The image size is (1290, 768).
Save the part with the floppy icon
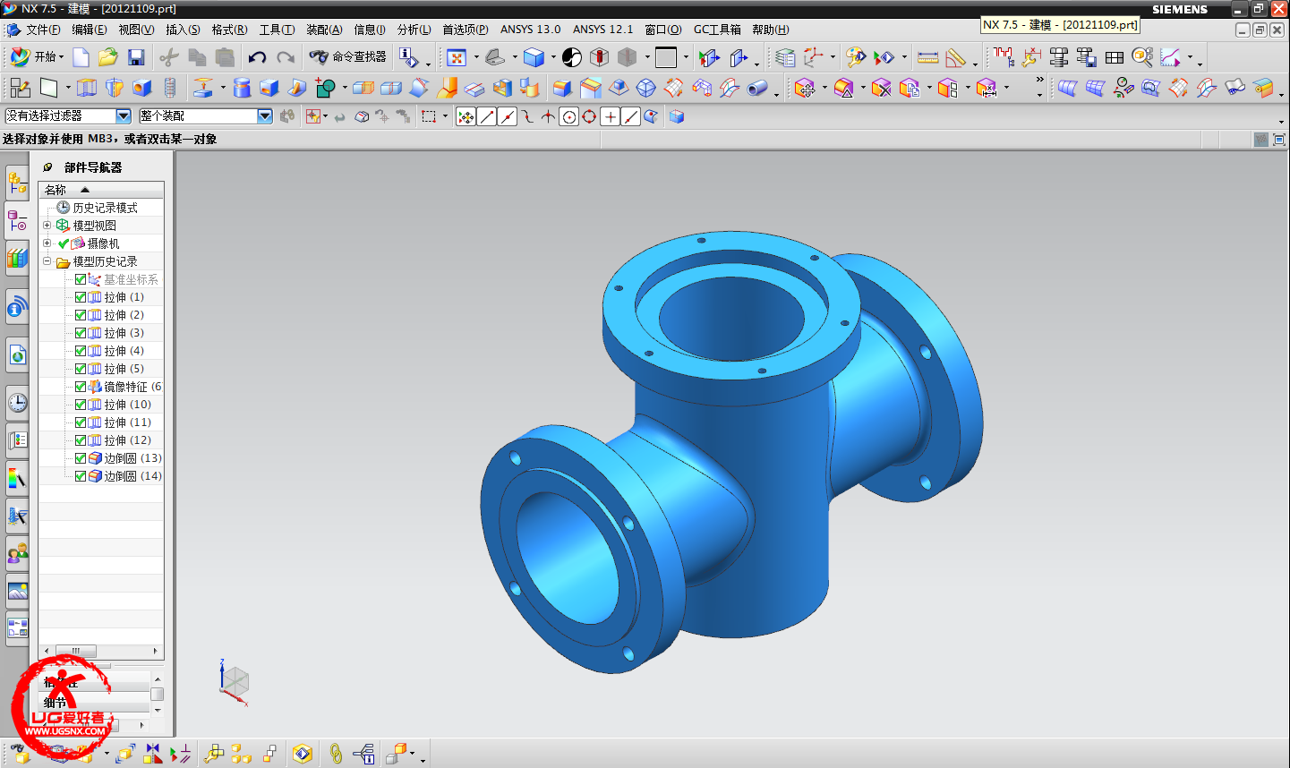[136, 58]
